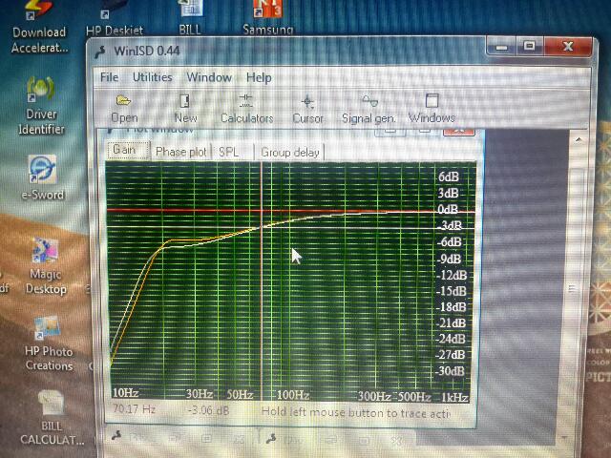Image resolution: width=611 pixels, height=458 pixels.
Task: Click the Windows toolbar icon
Action: pos(432,102)
